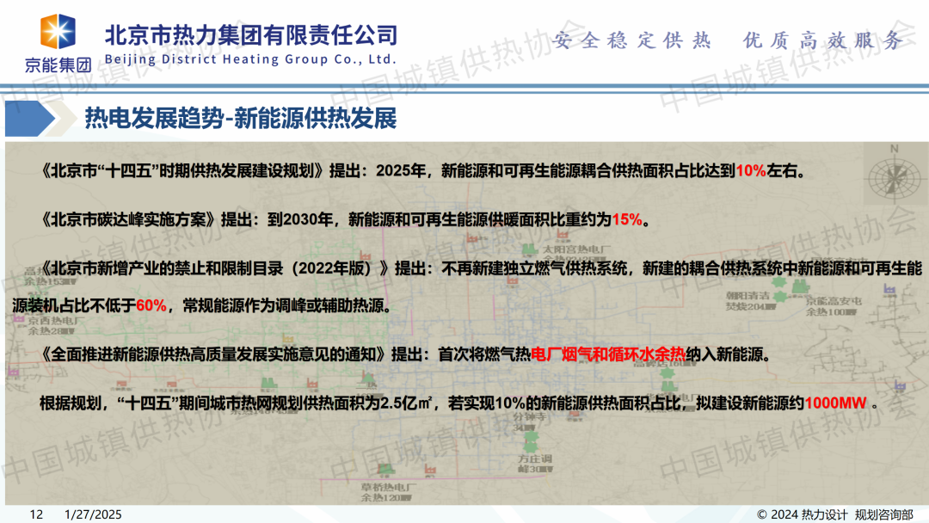The height and width of the screenshot is (523, 929).
Task: Click the green plant marker near 朝阳清洁焚烧
Action: point(781,297)
